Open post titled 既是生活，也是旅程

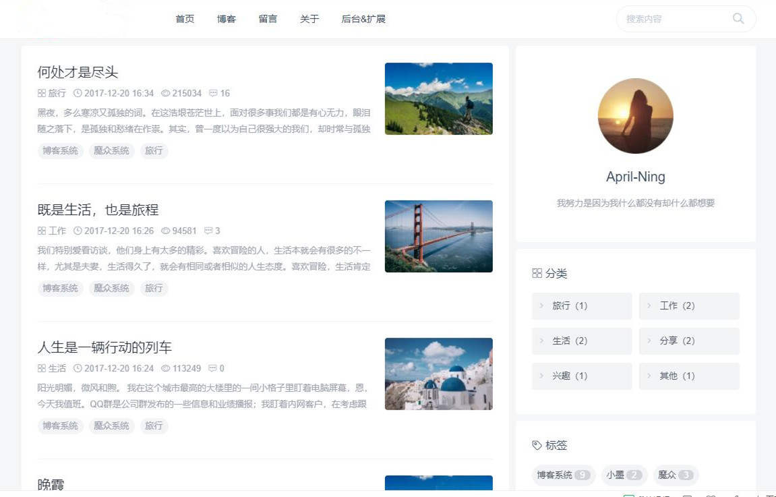pos(98,210)
